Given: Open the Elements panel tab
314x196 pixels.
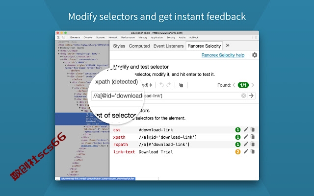Looking at the screenshot, I should 75,38.
